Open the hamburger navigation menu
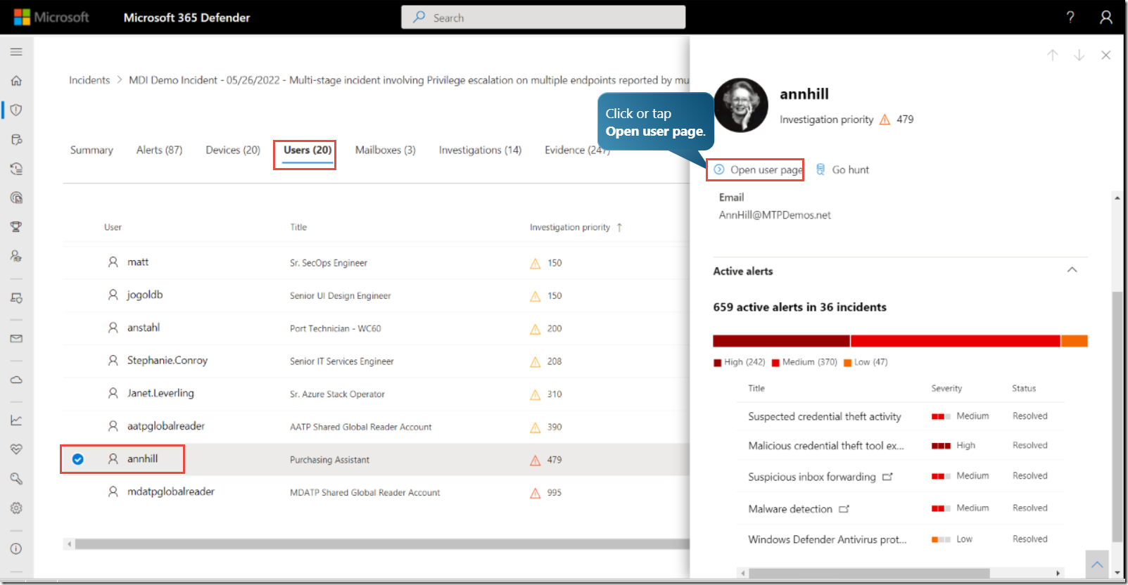Screen dimensions: 1128x585 [x=16, y=52]
